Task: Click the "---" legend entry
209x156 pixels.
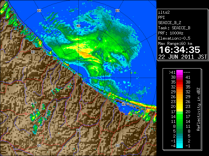Action: [187, 72]
